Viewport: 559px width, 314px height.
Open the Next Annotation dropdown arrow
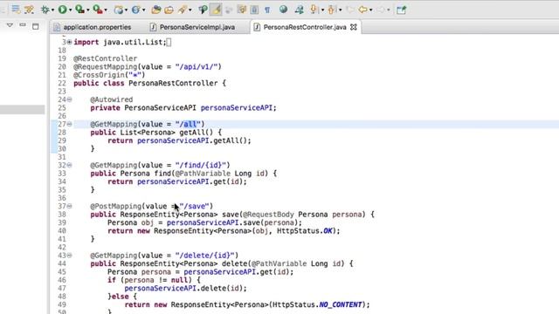322,10
